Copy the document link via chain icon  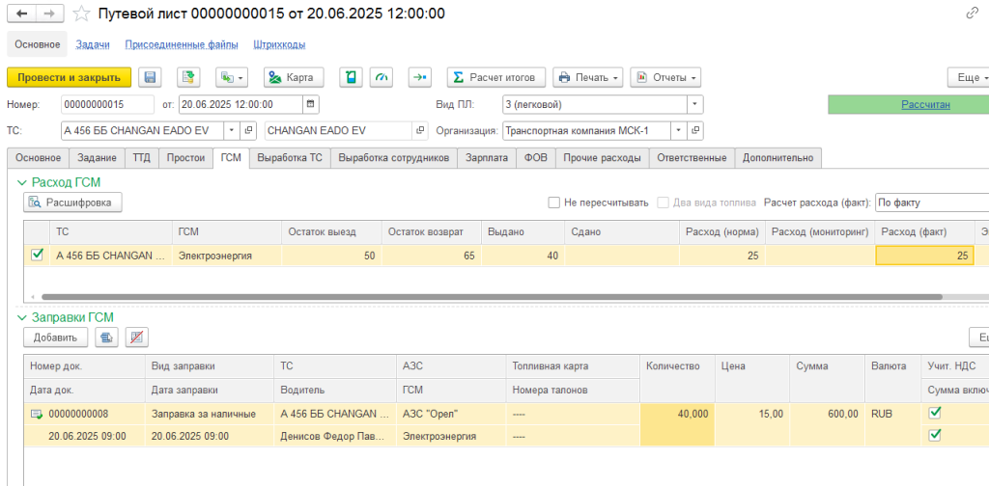(x=971, y=13)
